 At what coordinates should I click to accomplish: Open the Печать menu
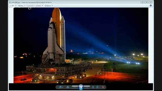[x=21, y=6]
